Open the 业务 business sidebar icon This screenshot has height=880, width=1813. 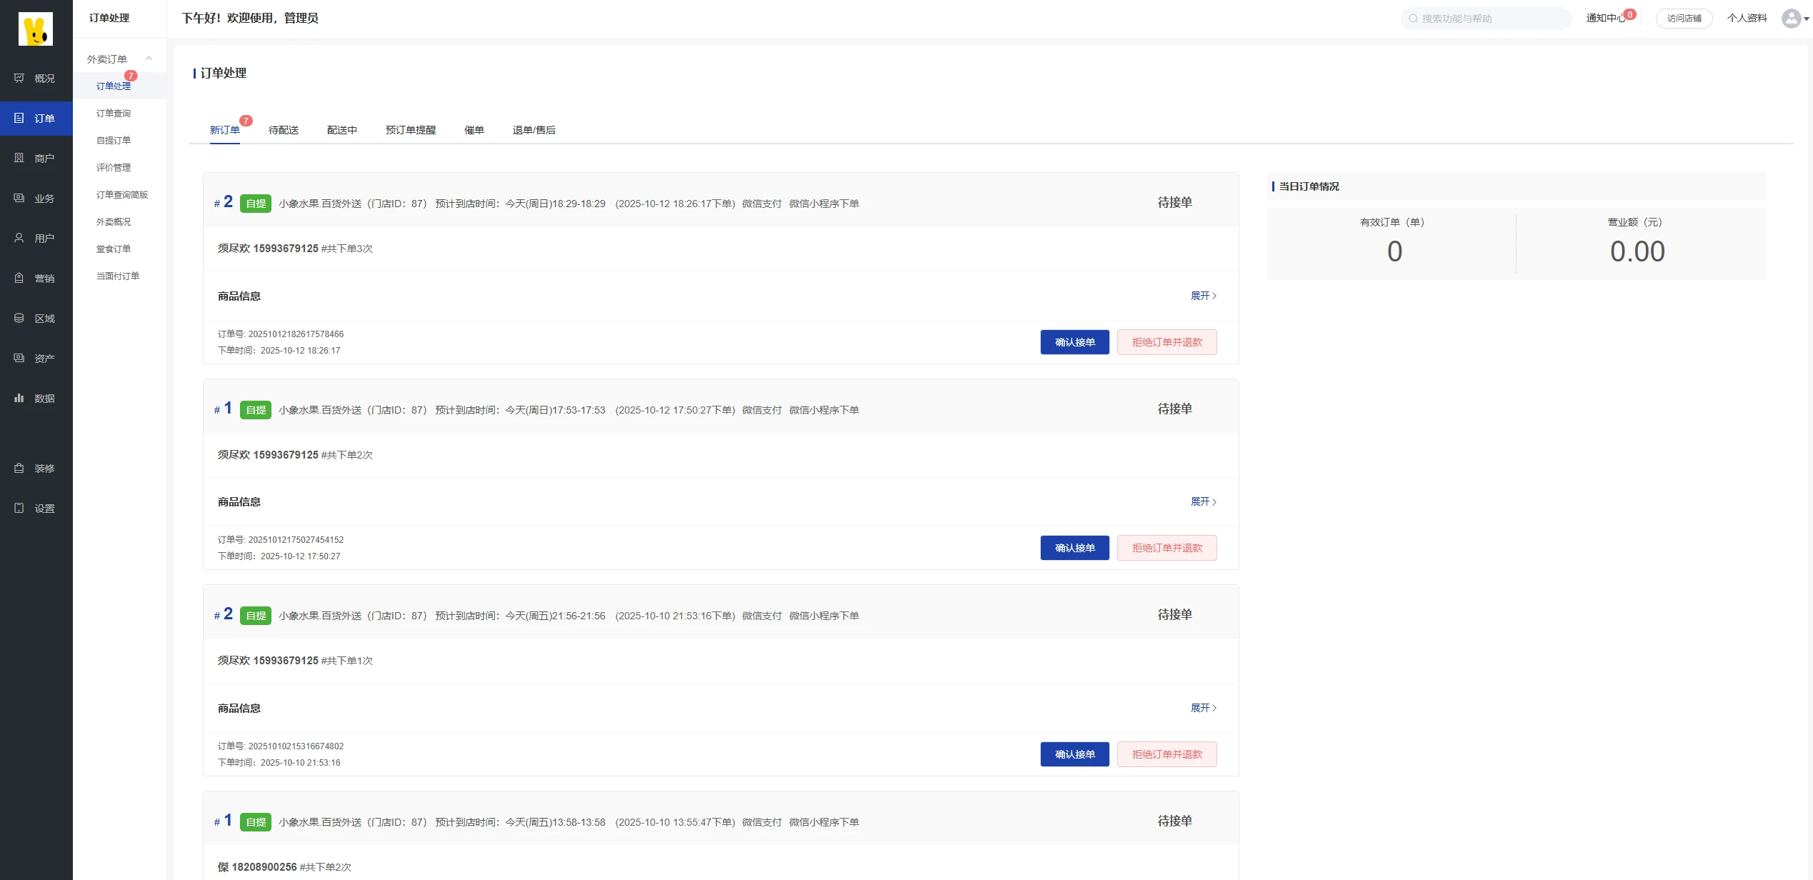pyautogui.click(x=19, y=198)
